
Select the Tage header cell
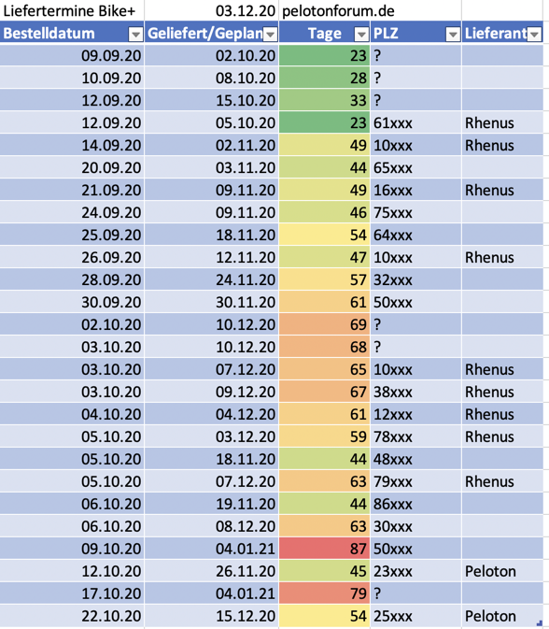point(324,33)
